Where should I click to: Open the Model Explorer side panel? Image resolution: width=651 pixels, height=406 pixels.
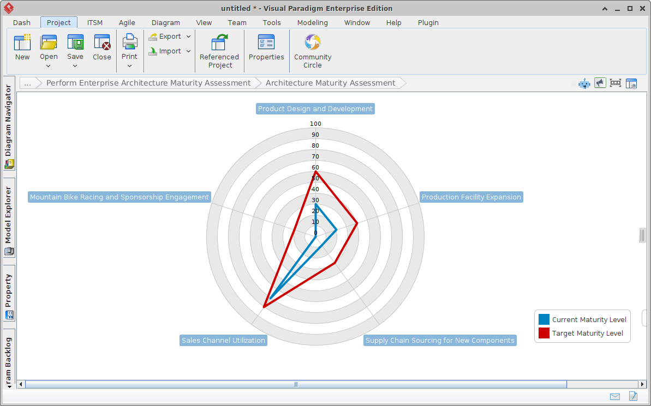[x=9, y=218]
